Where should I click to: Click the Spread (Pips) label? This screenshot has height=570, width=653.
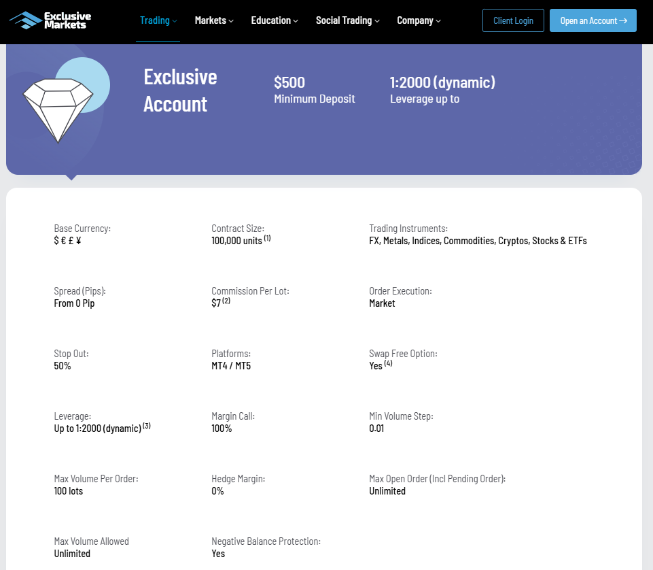[x=80, y=291]
